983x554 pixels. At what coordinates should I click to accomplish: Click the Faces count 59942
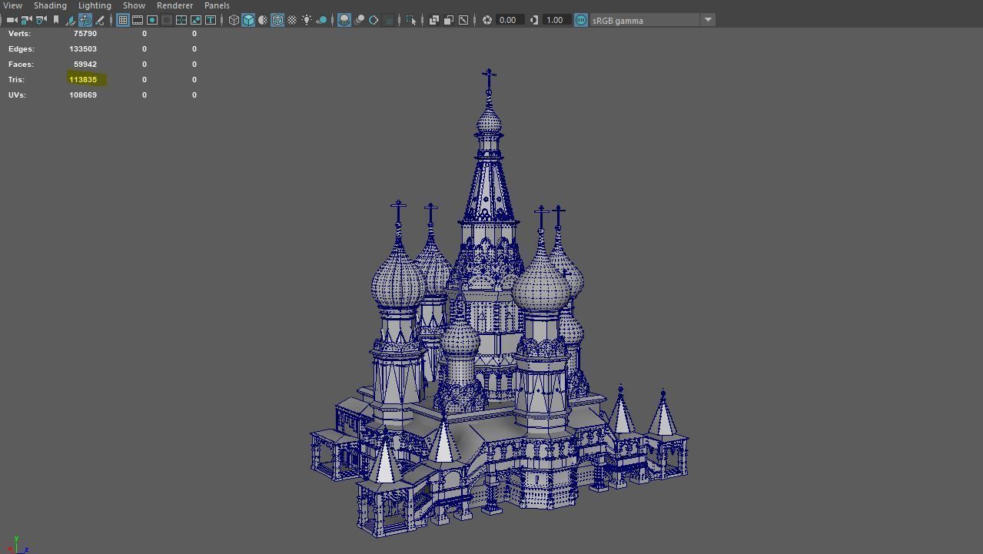[85, 65]
